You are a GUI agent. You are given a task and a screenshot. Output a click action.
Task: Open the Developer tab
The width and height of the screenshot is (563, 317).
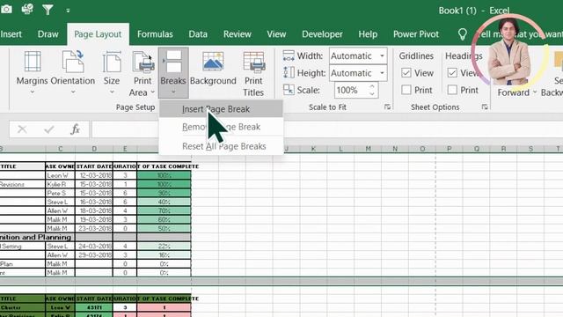[322, 34]
